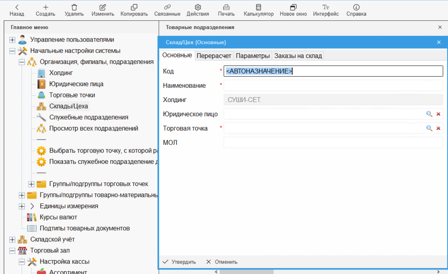Click the Новое окно icon

[x=293, y=7]
